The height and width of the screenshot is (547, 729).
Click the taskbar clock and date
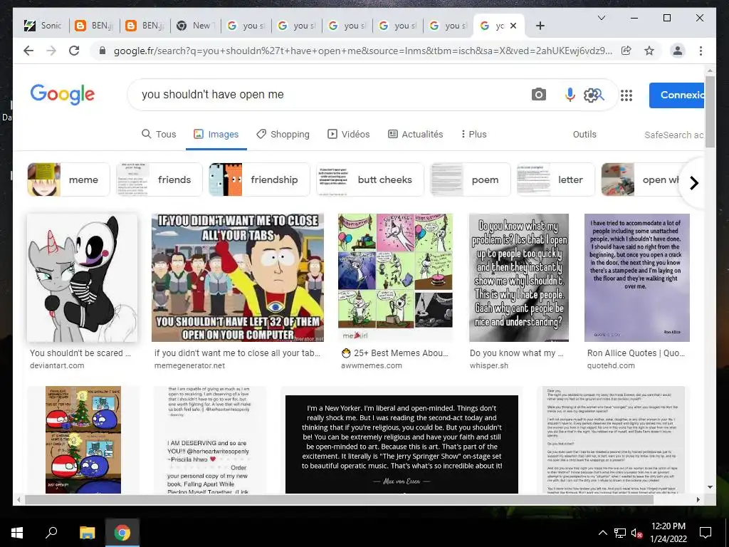pyautogui.click(x=668, y=533)
